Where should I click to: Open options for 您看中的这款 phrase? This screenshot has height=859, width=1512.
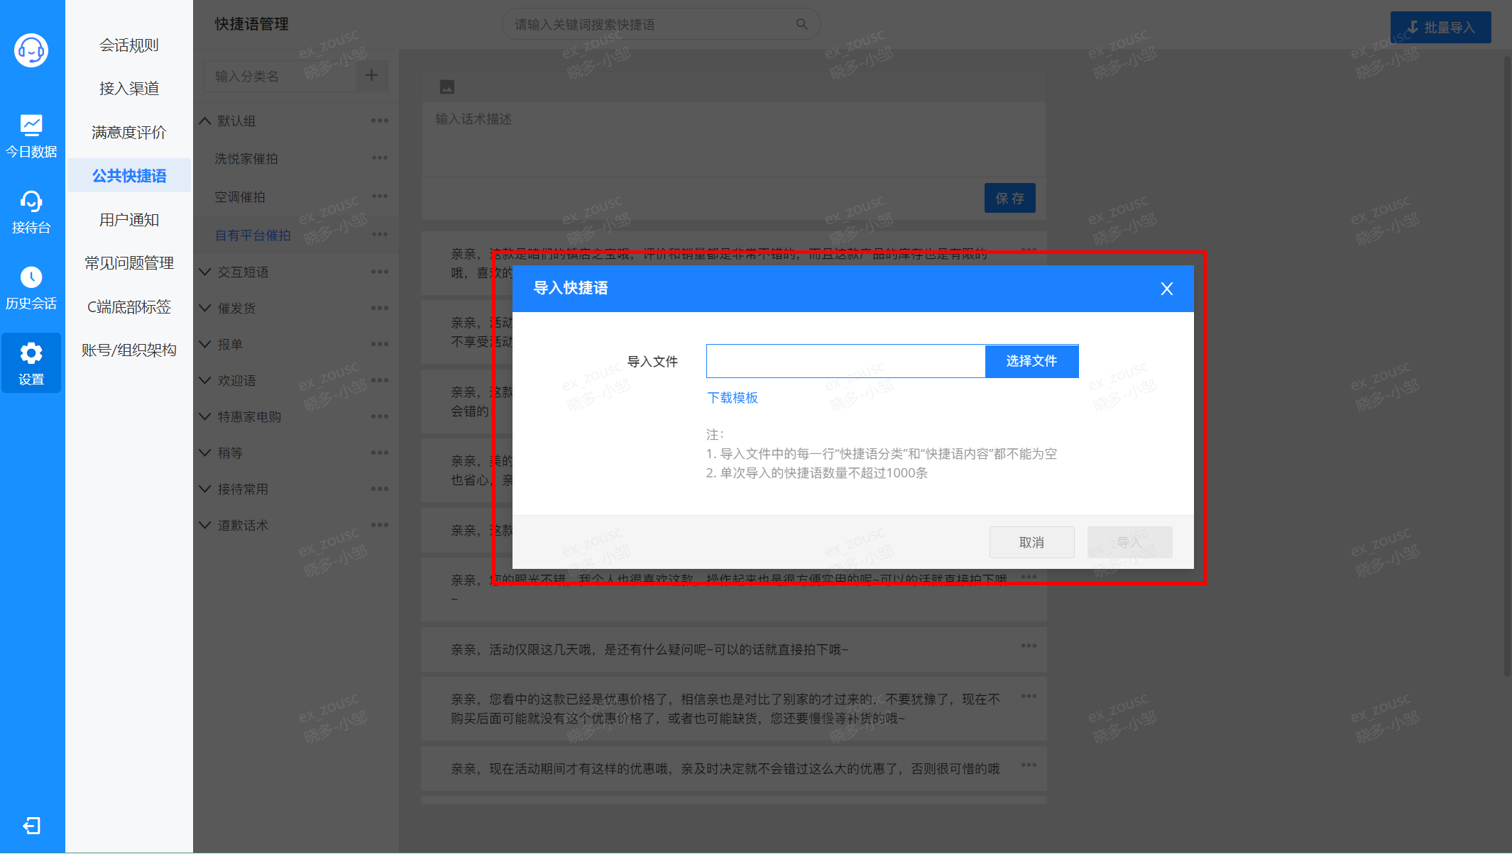[1029, 696]
